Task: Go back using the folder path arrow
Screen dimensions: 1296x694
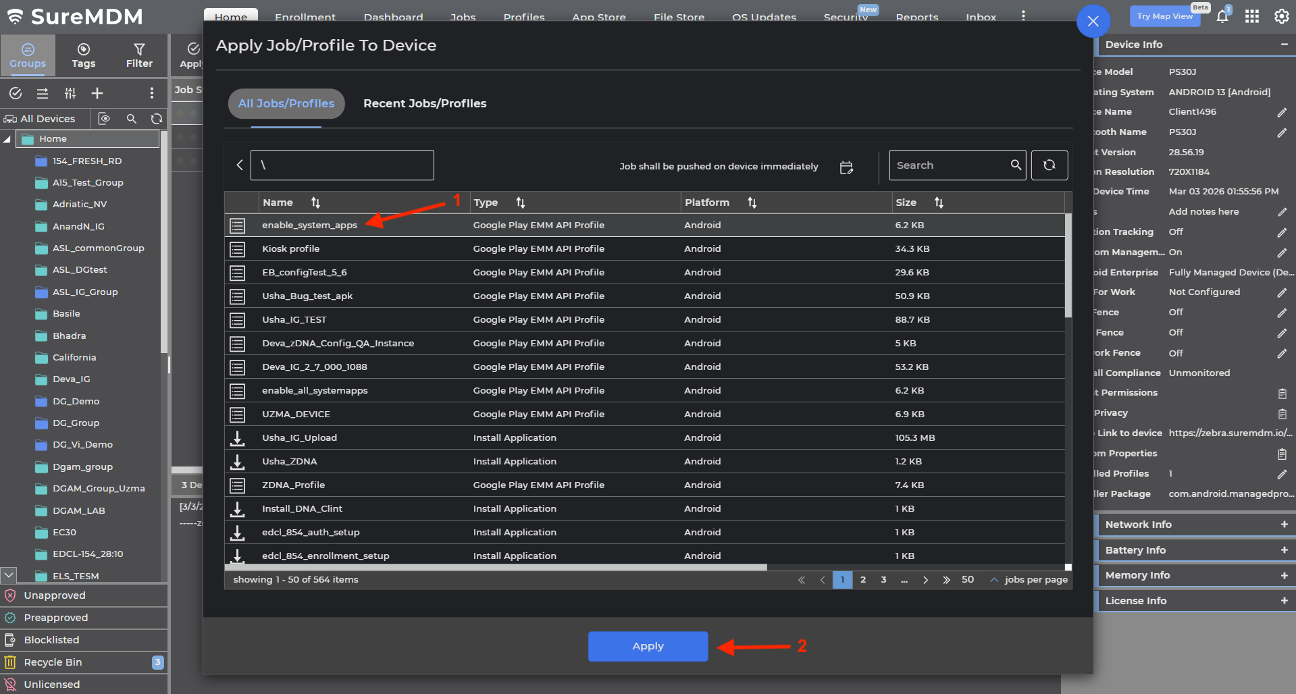Action: point(240,165)
